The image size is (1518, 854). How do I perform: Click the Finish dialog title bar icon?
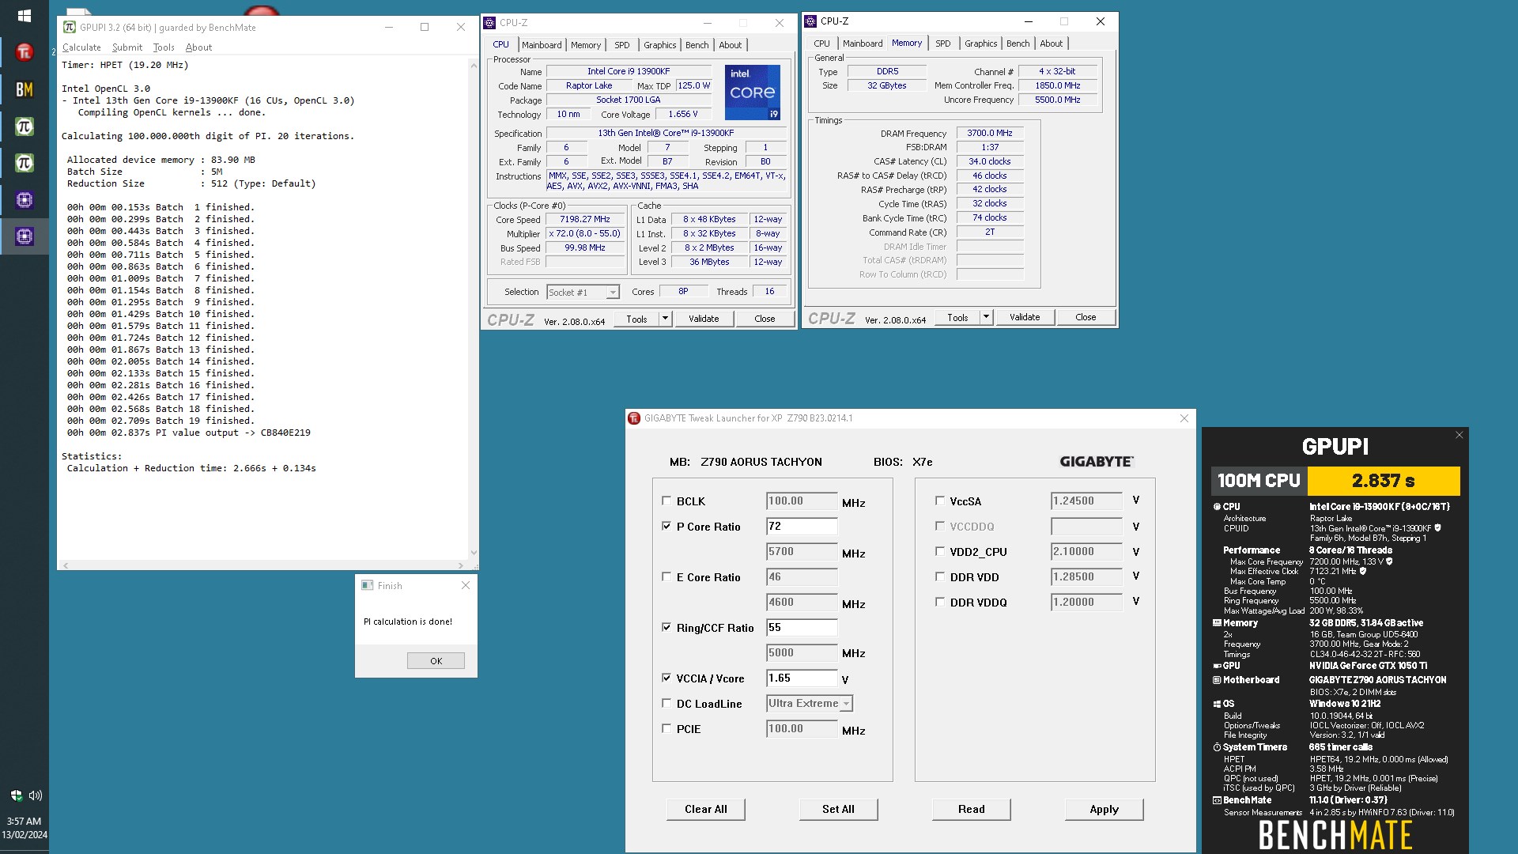(x=367, y=585)
